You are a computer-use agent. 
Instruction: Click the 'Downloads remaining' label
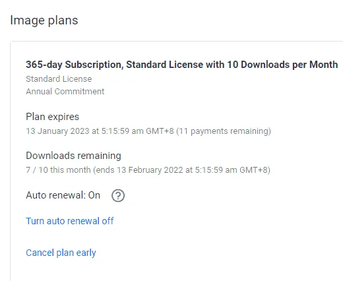point(73,156)
